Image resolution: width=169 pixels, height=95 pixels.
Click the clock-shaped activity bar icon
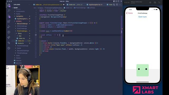pos(9,32)
